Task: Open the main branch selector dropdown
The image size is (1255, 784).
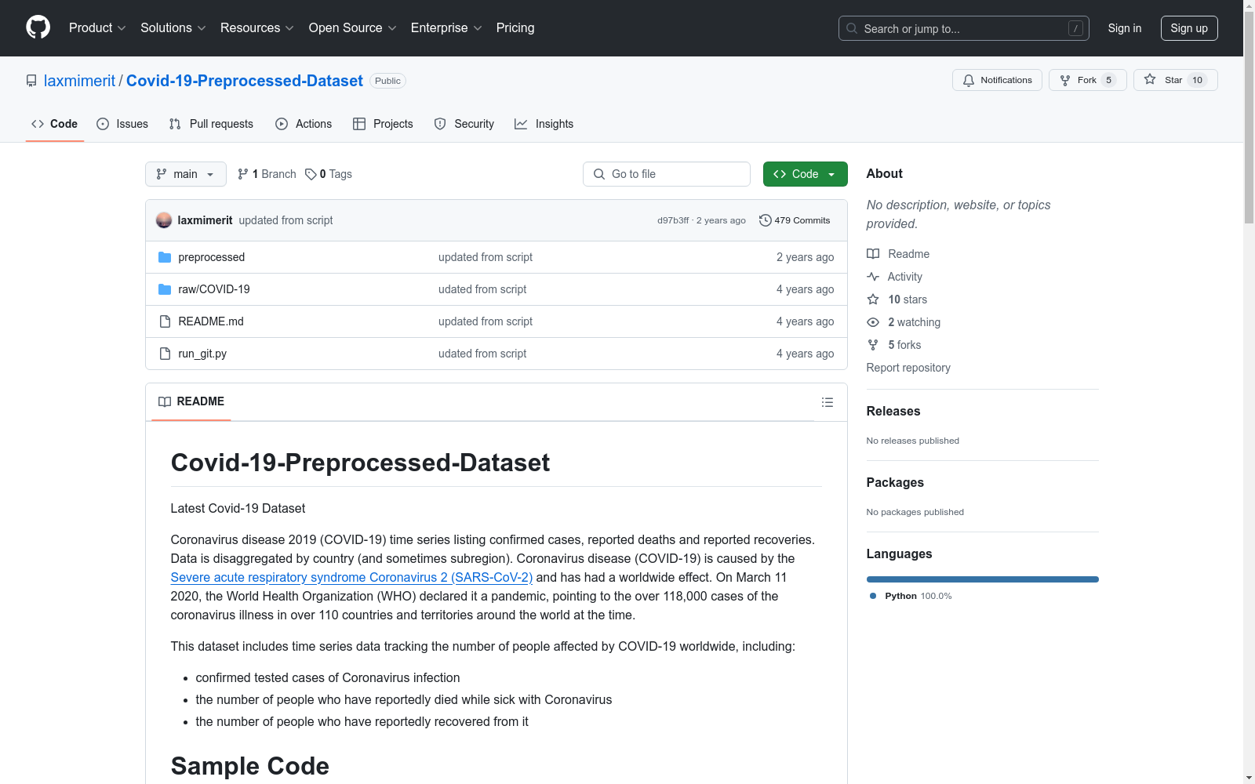Action: coord(186,174)
